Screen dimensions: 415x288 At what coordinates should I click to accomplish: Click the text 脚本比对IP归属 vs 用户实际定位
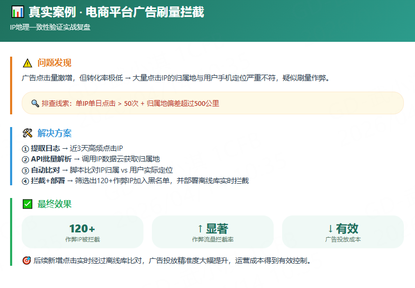click(121, 170)
